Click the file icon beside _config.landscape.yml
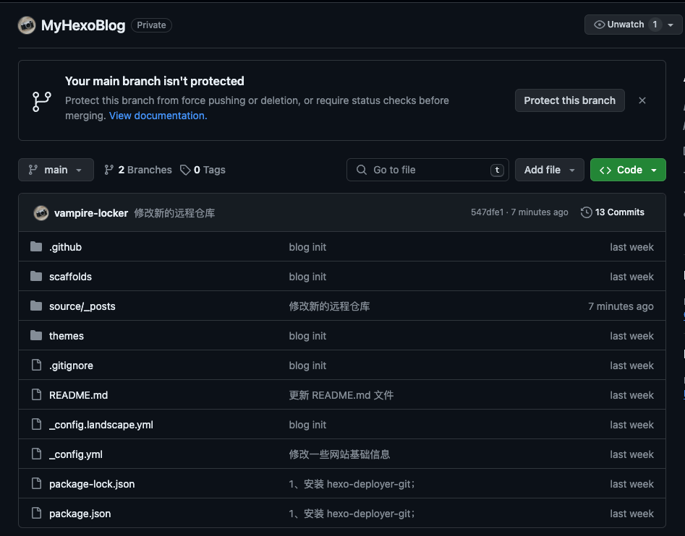This screenshot has height=536, width=685. pyautogui.click(x=37, y=424)
